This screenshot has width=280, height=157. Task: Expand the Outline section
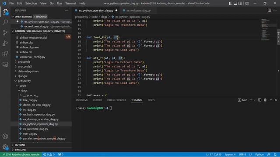[20, 145]
